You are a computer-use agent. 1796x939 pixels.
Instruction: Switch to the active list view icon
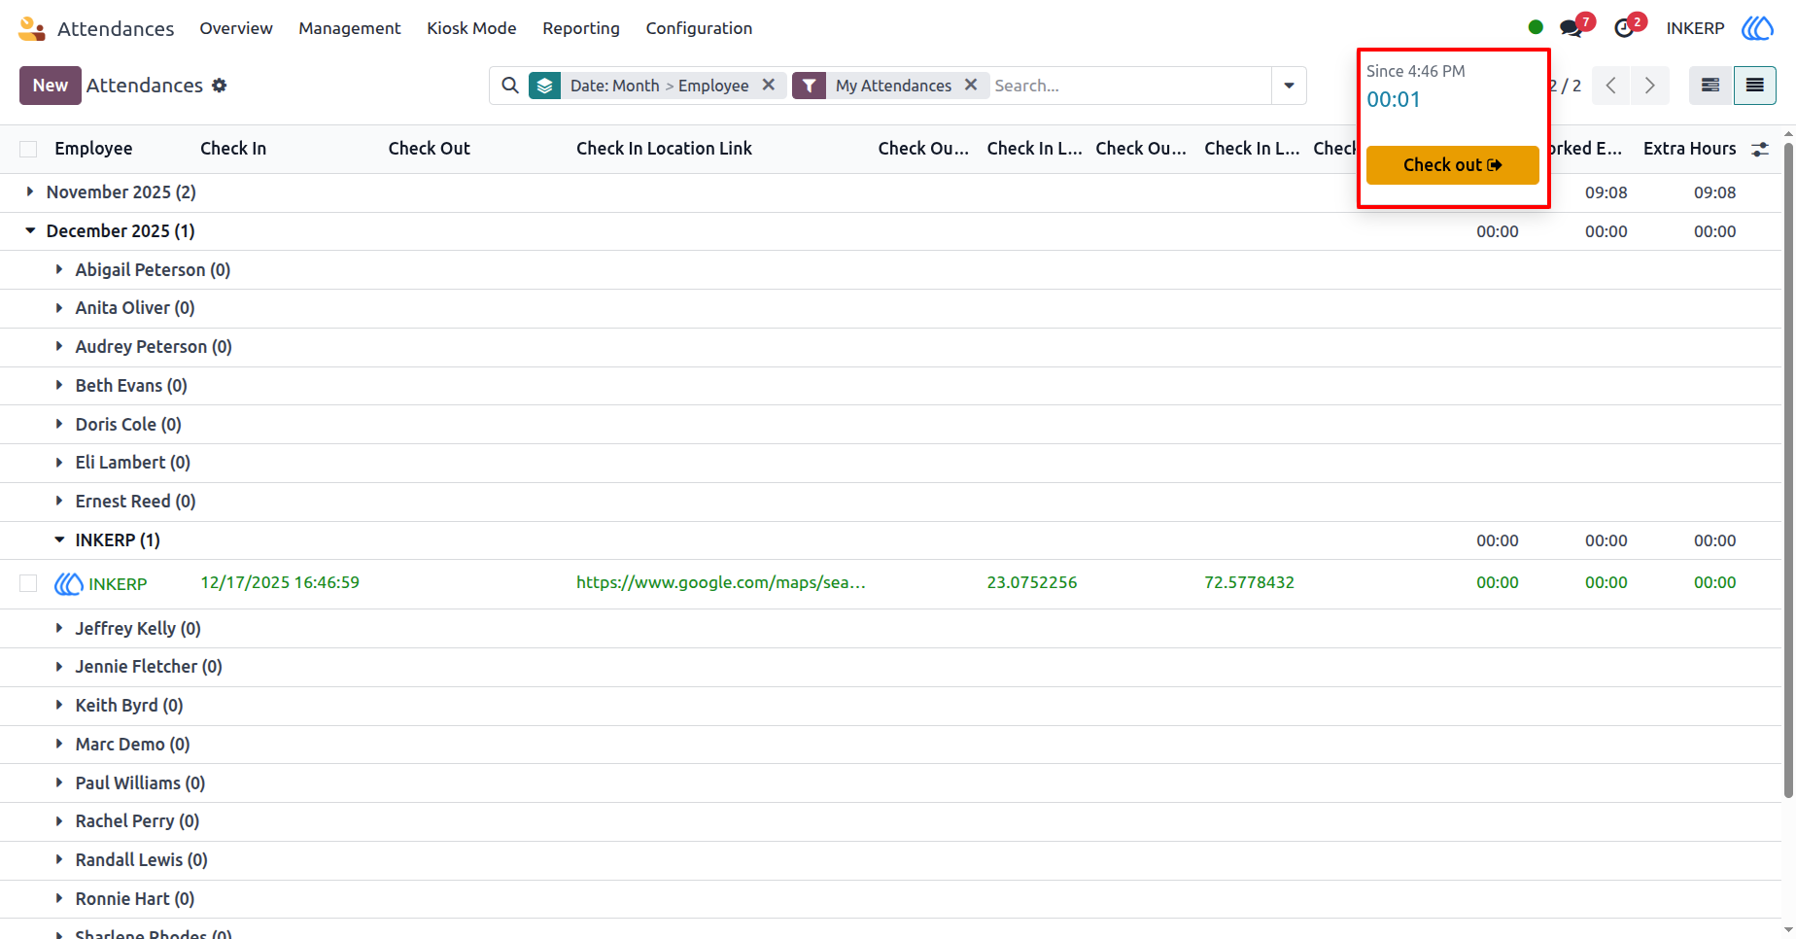tap(1754, 86)
